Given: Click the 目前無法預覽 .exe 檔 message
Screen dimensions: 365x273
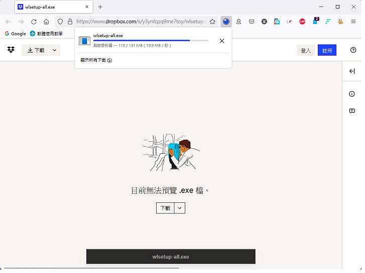Looking at the screenshot, I should (170, 191).
